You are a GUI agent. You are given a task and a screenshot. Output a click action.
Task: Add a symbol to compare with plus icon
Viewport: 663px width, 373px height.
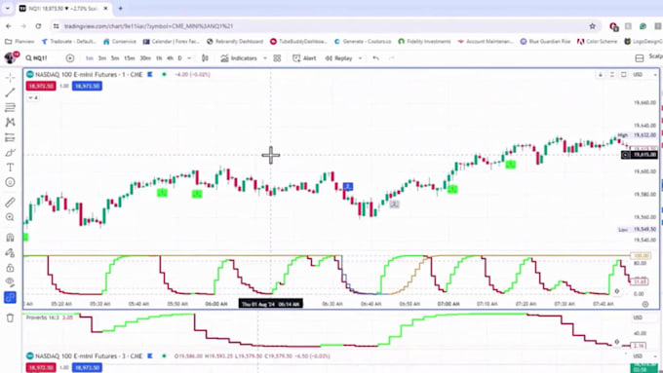70,58
